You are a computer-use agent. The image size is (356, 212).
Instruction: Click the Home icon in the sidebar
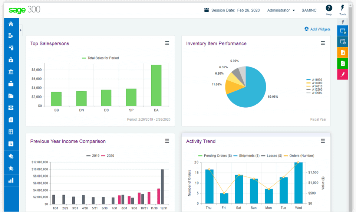tap(11, 24)
